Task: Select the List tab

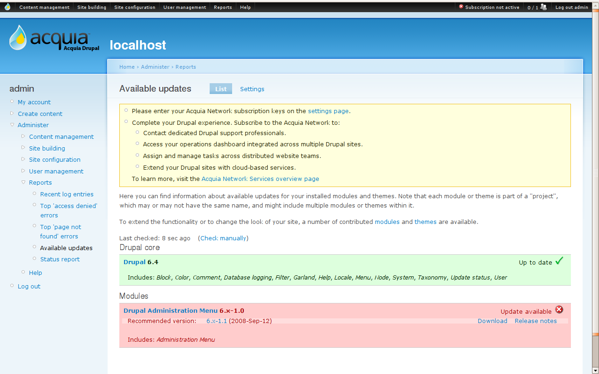Action: (220, 89)
